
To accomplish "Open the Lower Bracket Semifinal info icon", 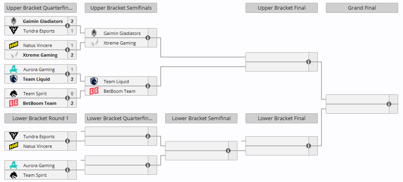I will click(228, 151).
